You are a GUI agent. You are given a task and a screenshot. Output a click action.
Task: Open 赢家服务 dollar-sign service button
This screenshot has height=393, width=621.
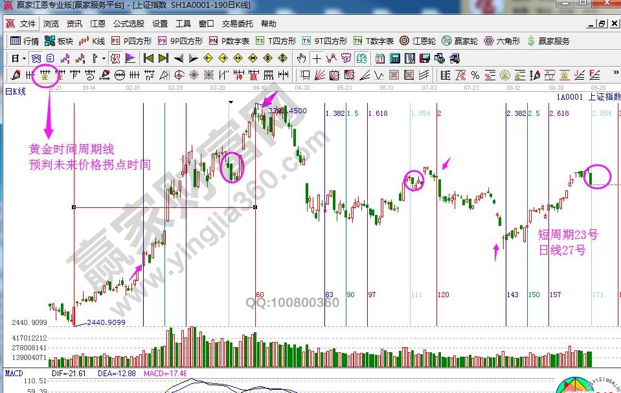[548, 41]
